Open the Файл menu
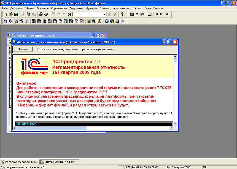The height and width of the screenshot is (169, 237). [x=4, y=8]
